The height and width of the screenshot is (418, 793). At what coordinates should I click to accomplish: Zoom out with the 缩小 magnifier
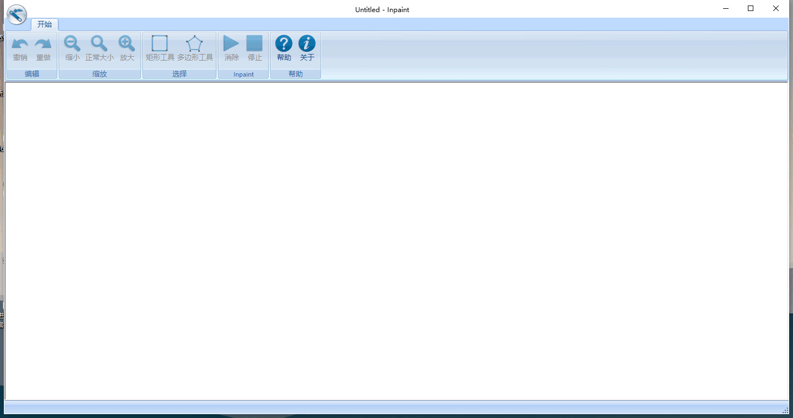tap(72, 48)
